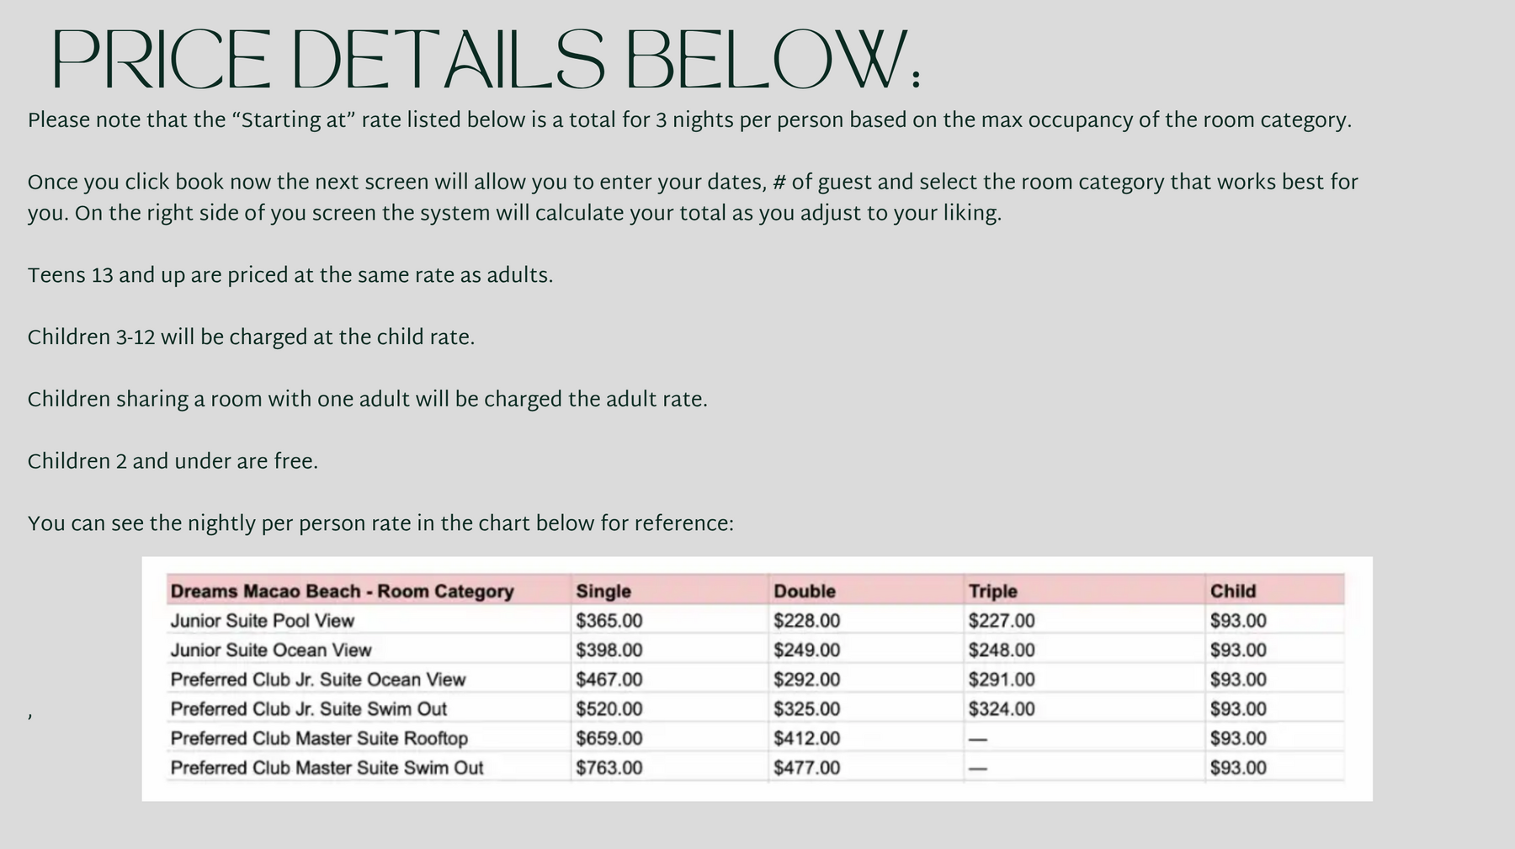Screen dimensions: 1515x849
Task: Click the Child column header
Action: (x=1233, y=591)
